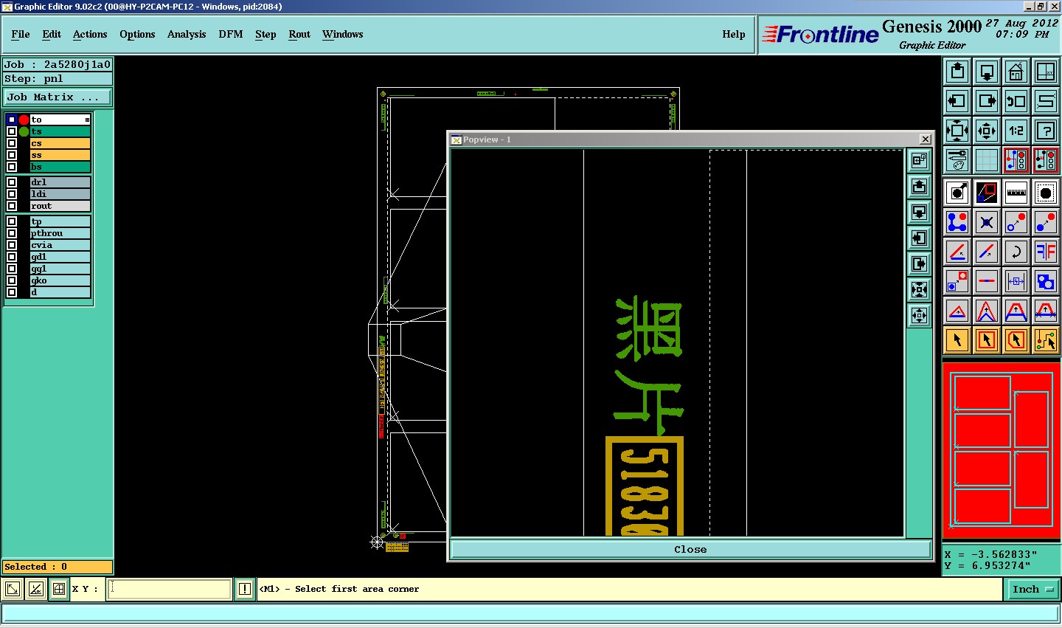
Task: Select the net path selection arrow tool
Action: 1046,340
